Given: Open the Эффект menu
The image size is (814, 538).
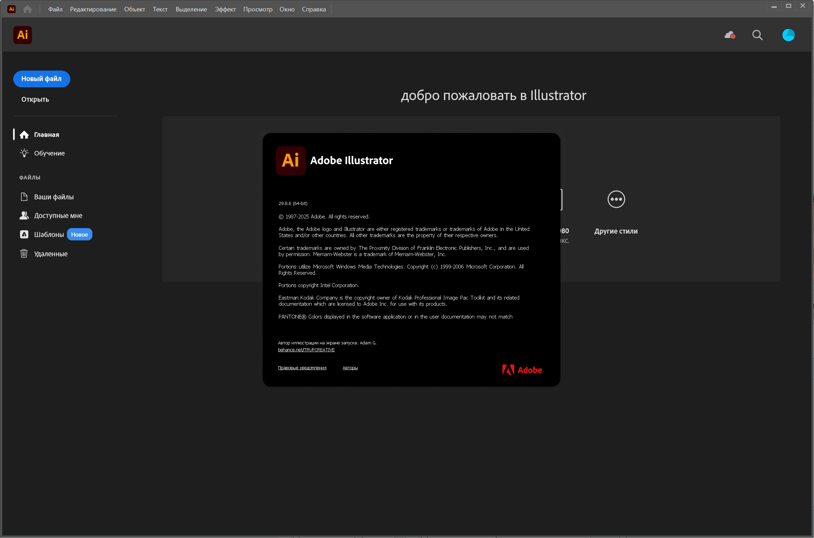Looking at the screenshot, I should 225,9.
